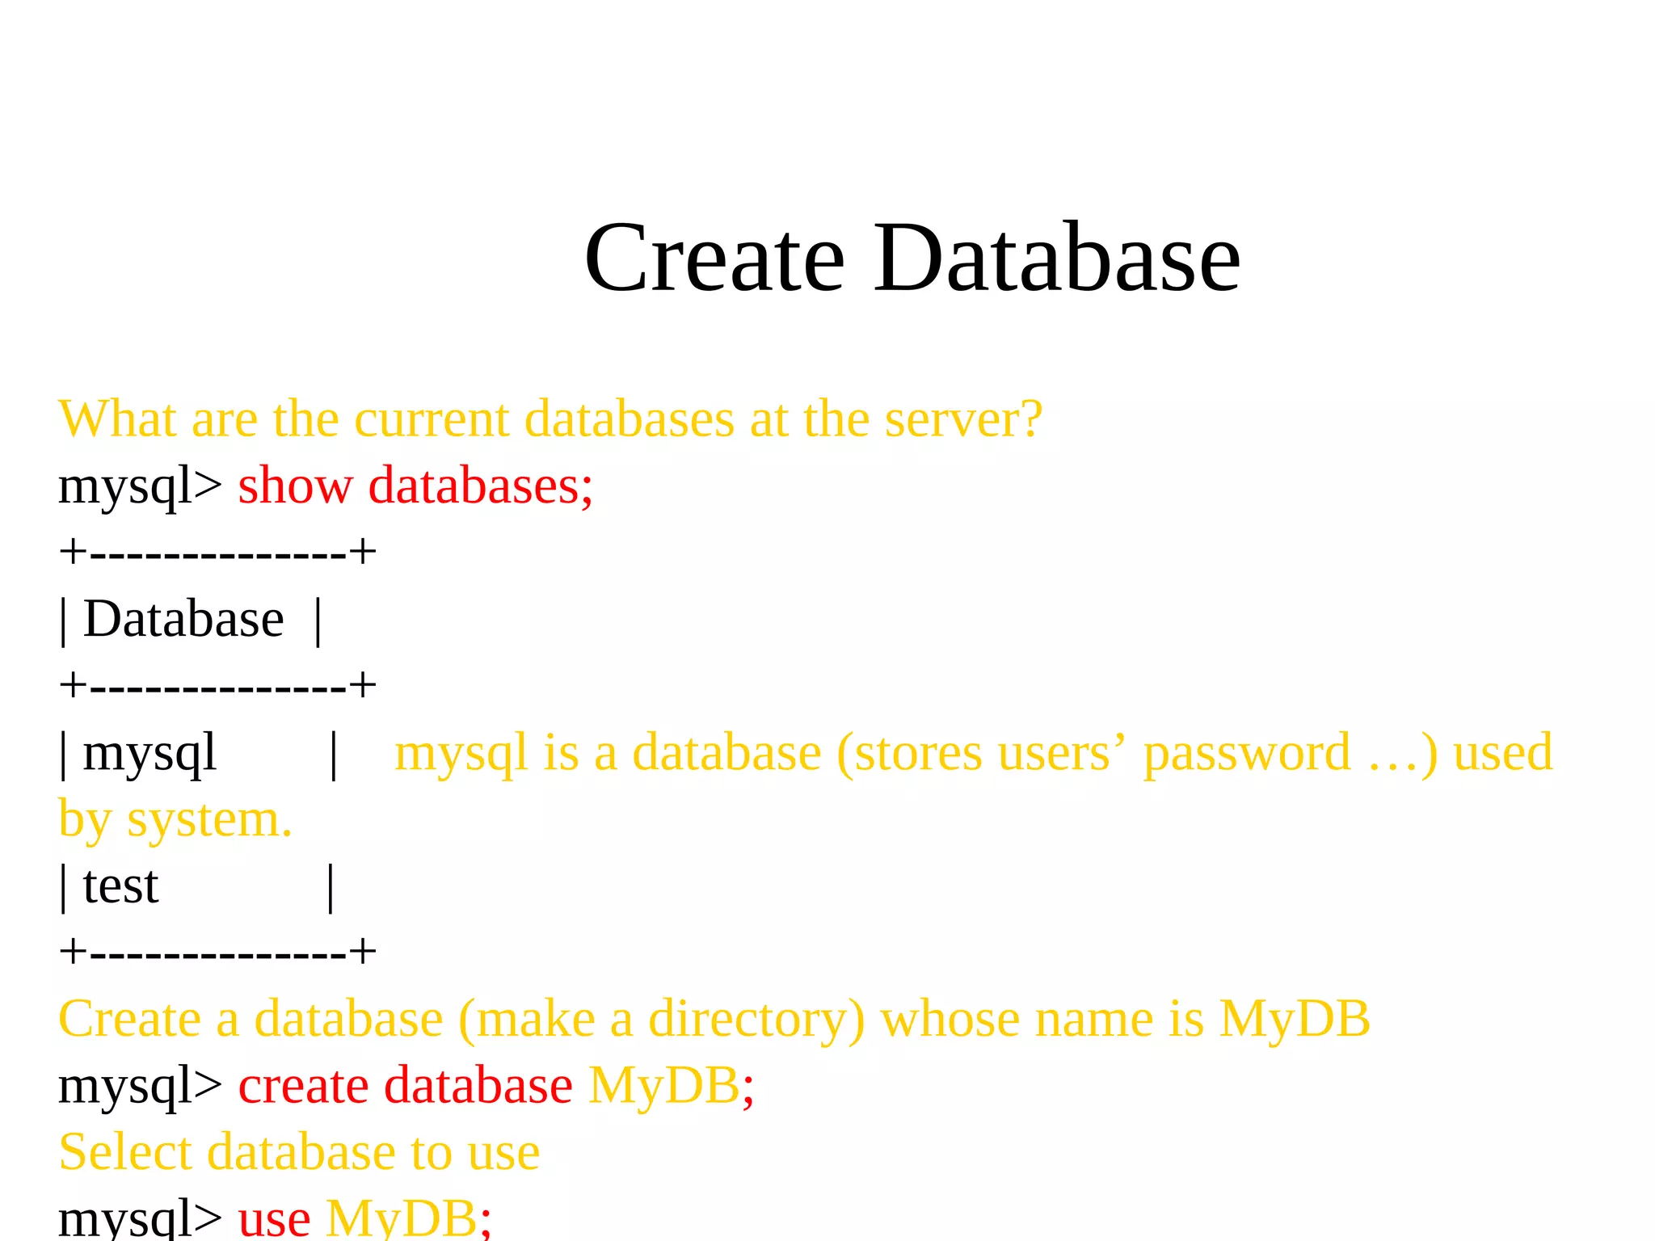The width and height of the screenshot is (1655, 1241).
Task: Click the red use command word
Action: [x=274, y=1218]
